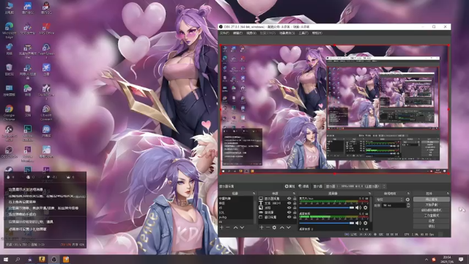
Task: Toggle the Studio Mode button
Action: (x=432, y=216)
